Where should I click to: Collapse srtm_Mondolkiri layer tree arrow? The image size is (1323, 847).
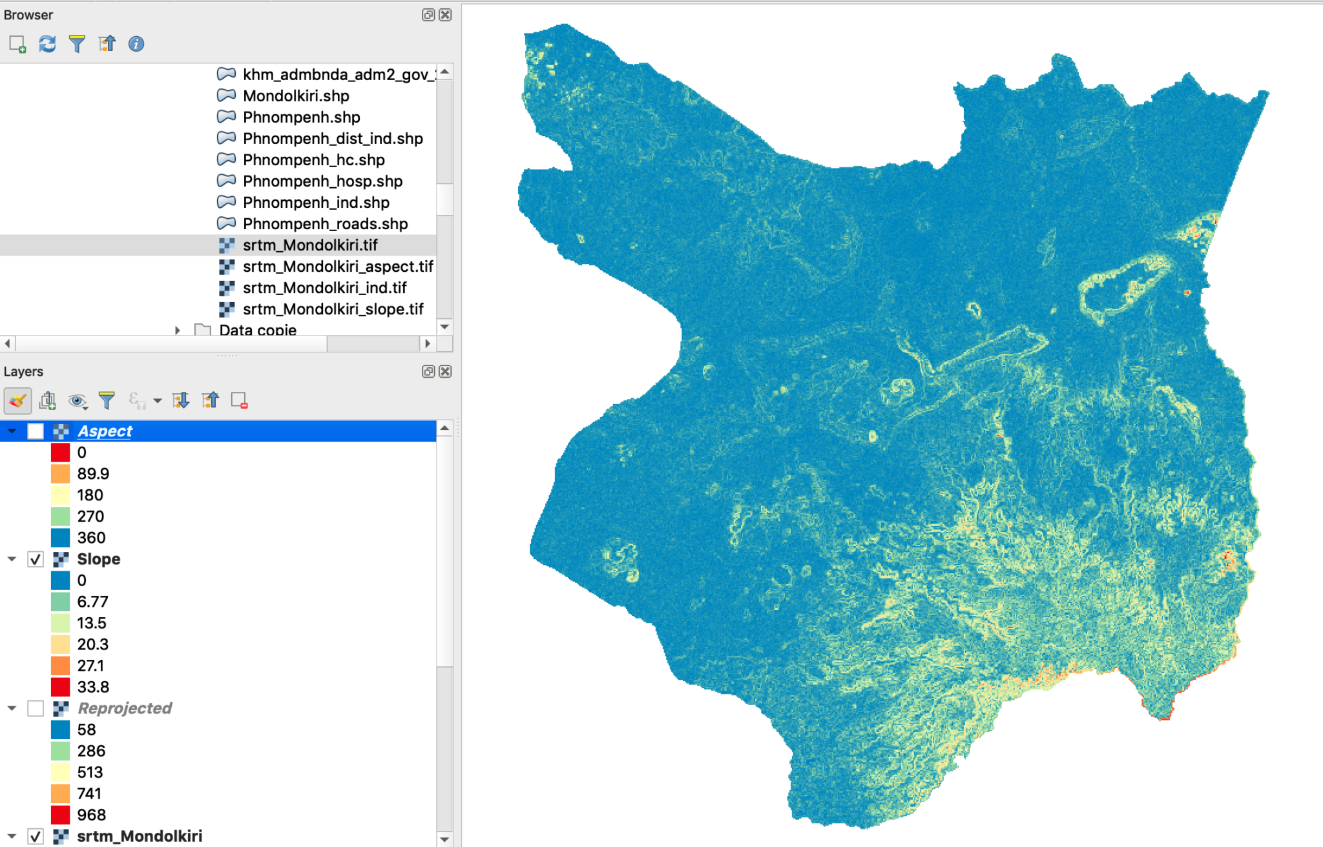(12, 836)
